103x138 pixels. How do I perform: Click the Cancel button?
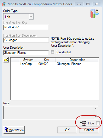click(x=89, y=130)
